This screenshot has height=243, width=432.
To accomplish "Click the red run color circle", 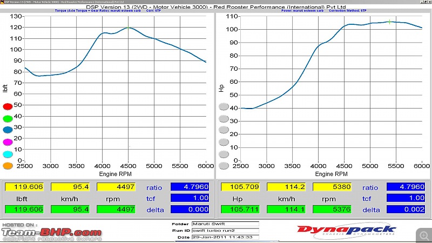I will (8, 106).
